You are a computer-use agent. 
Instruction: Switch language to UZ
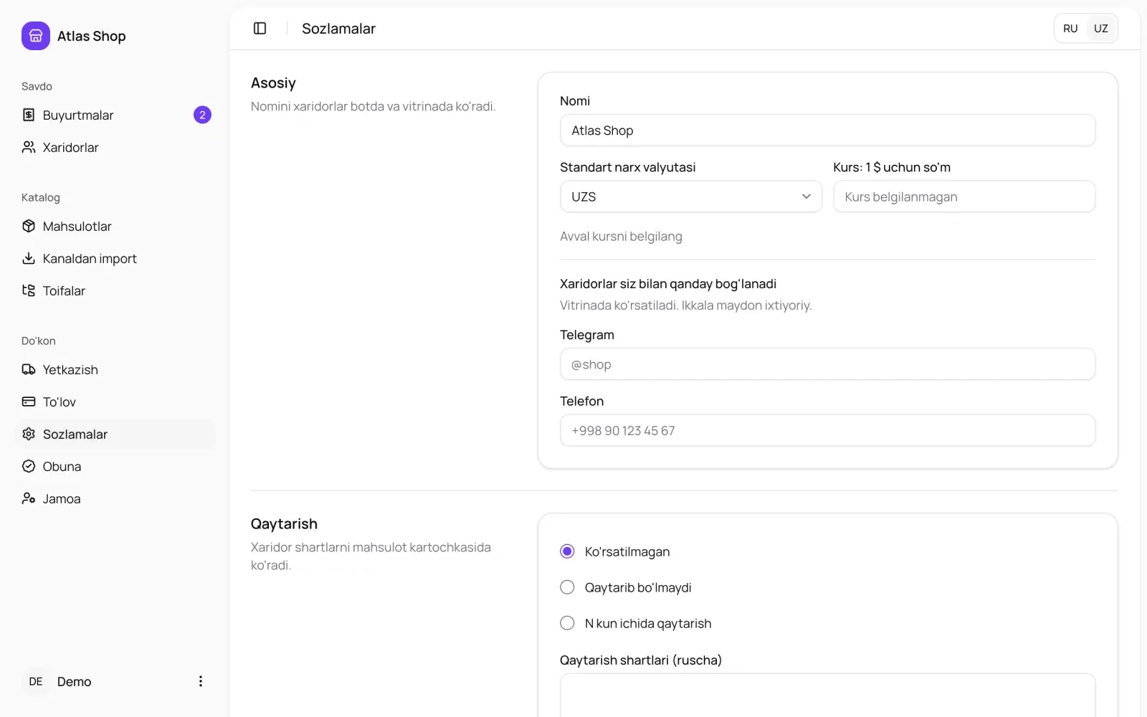click(1101, 29)
